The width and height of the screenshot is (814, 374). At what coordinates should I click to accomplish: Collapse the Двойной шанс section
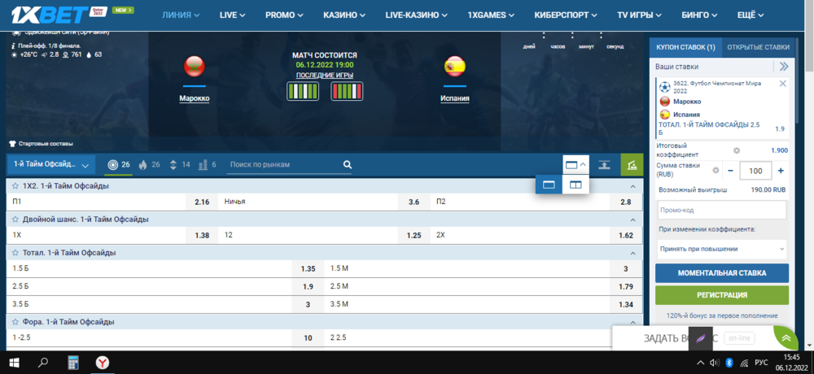pos(632,220)
